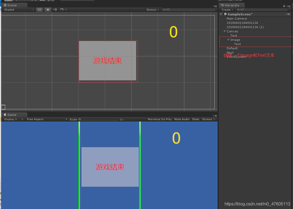Screen dimensions: 293x209
Task: Click yellow 0 score in Game view
Action: coord(176,138)
